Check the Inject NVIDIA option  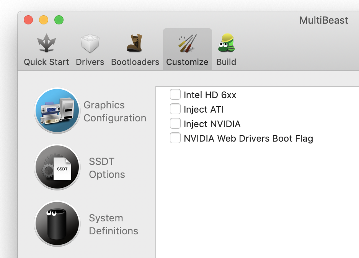[x=175, y=124]
